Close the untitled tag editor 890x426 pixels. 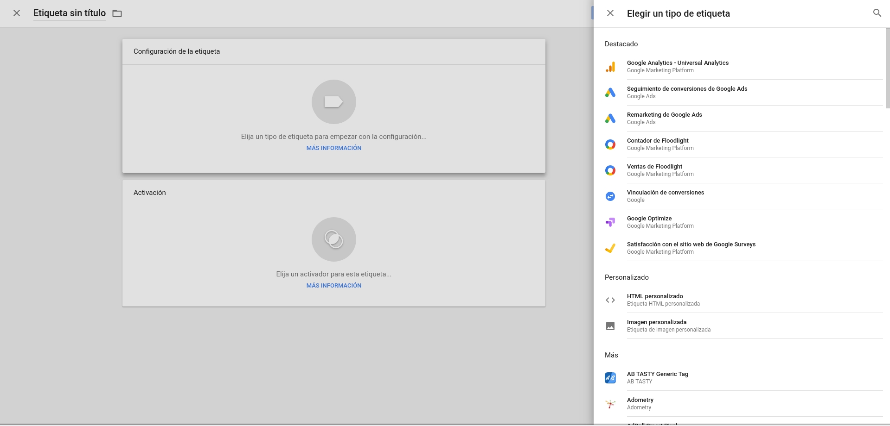(17, 13)
